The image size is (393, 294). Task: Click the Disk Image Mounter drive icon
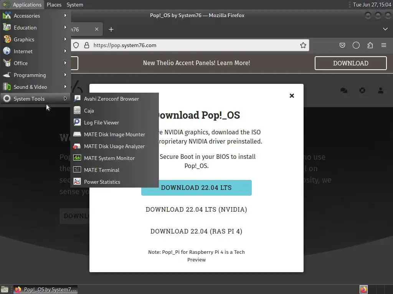(77, 134)
